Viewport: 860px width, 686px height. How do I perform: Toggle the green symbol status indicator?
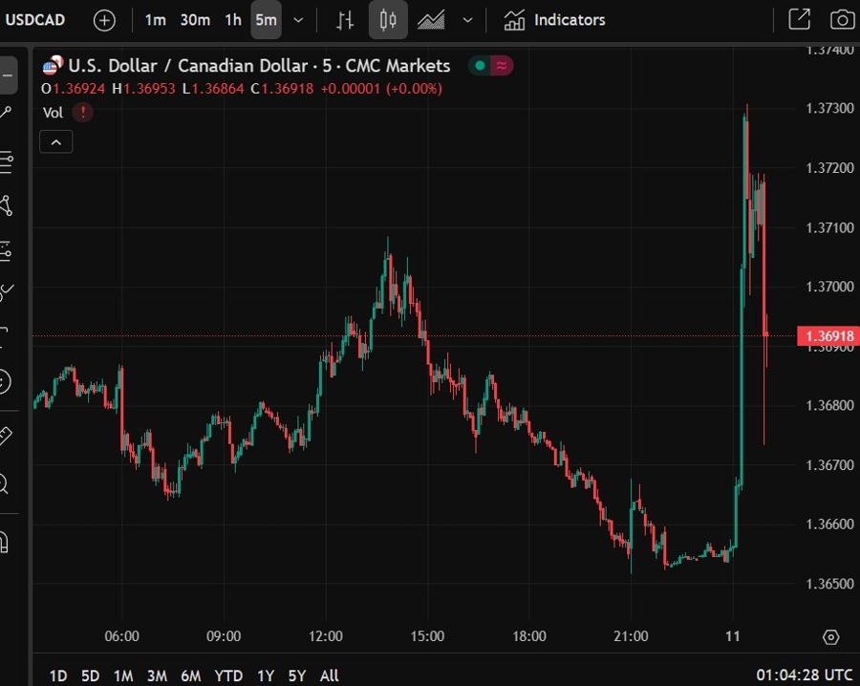[479, 65]
